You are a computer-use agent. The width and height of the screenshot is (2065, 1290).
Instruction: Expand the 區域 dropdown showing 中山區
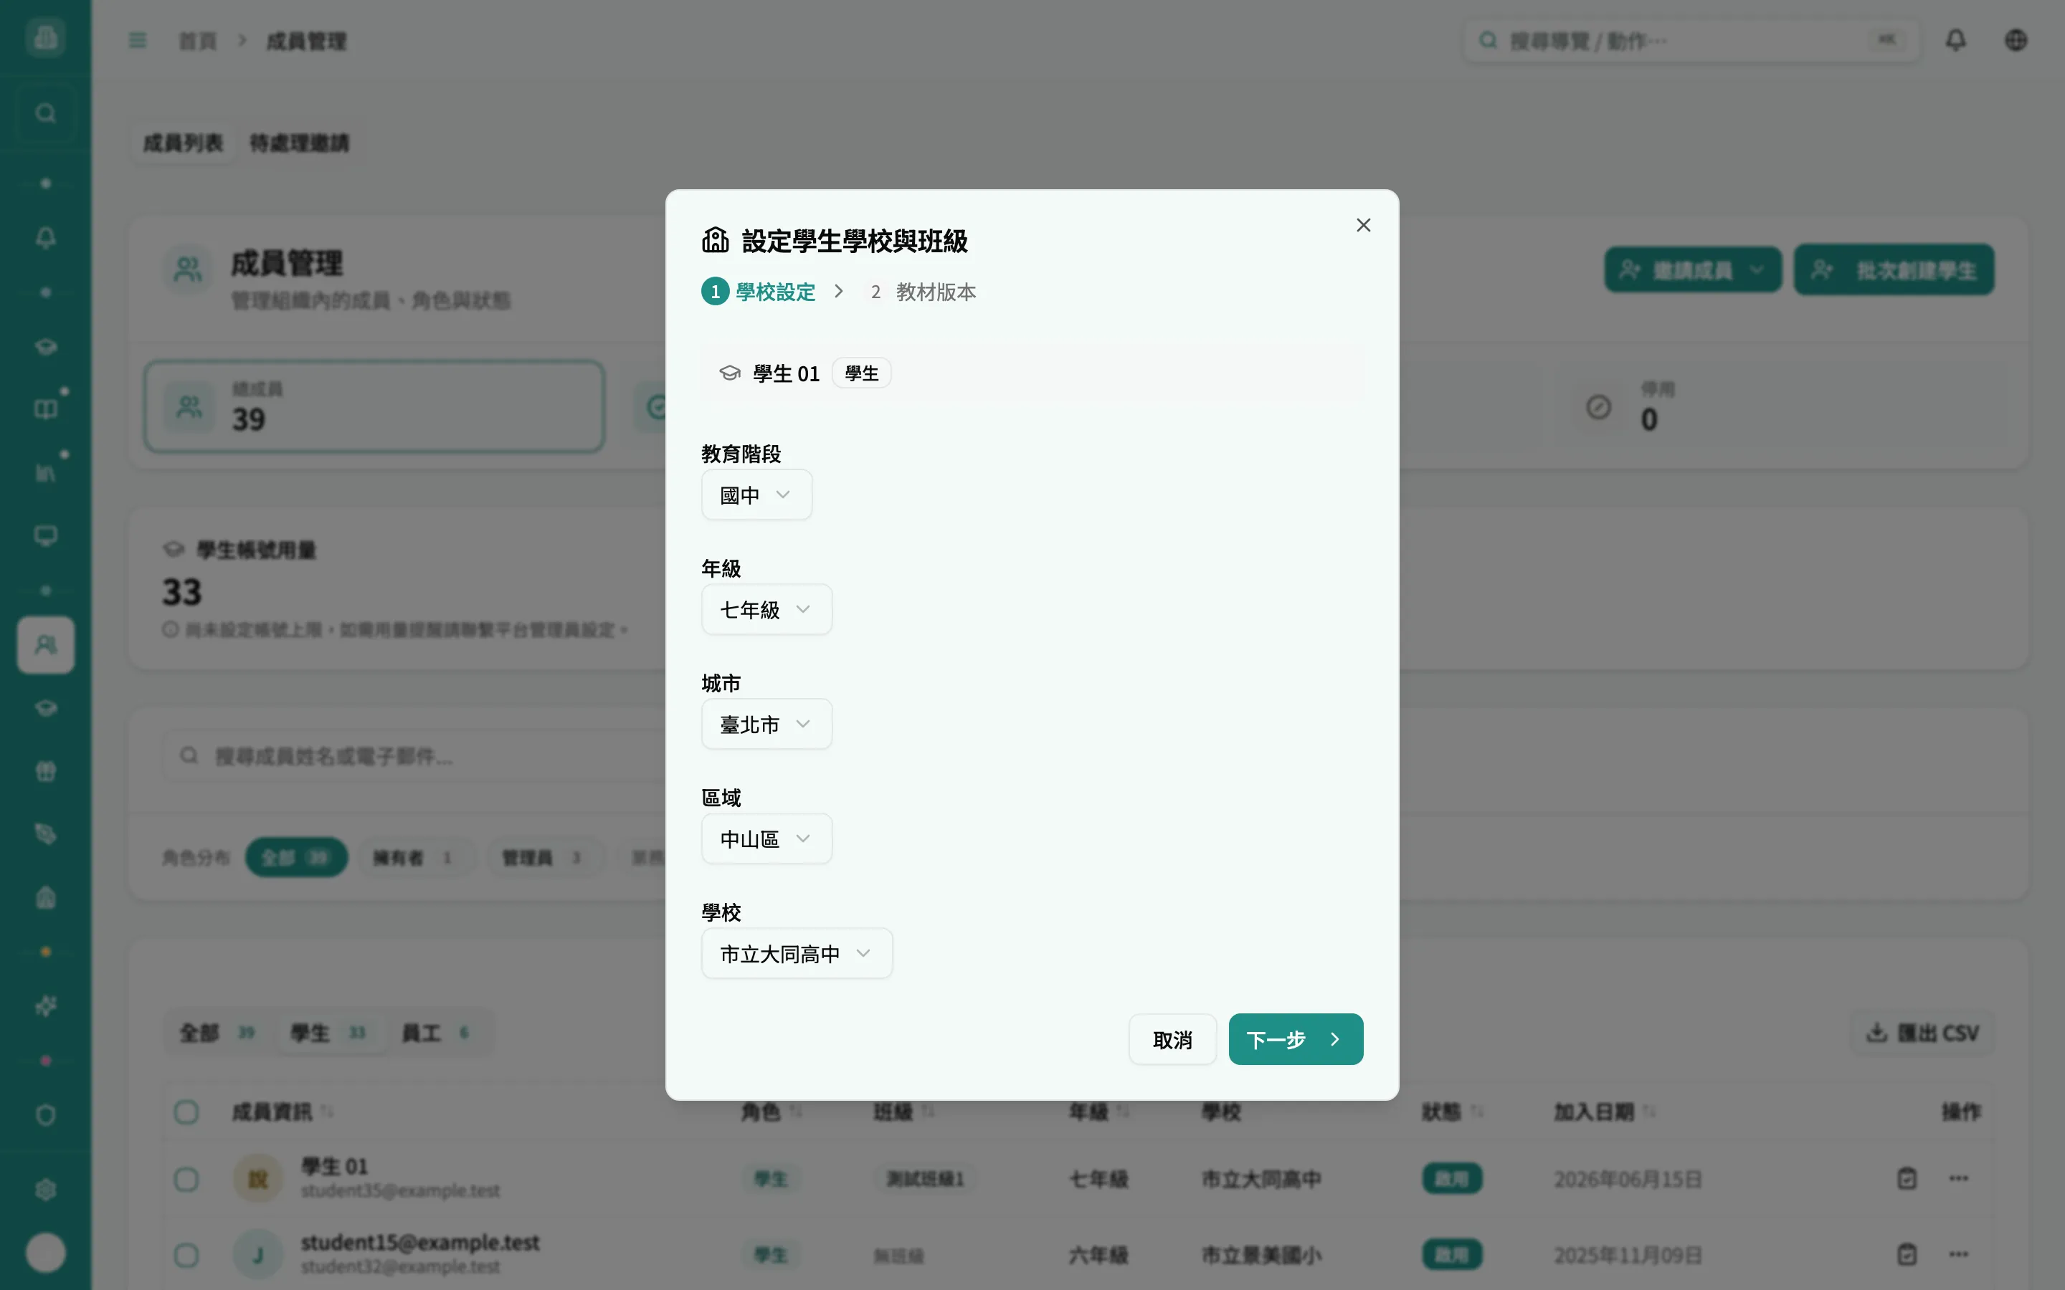766,838
